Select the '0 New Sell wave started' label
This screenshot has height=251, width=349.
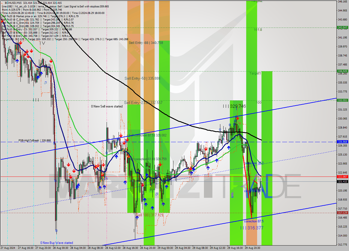(x=107, y=106)
